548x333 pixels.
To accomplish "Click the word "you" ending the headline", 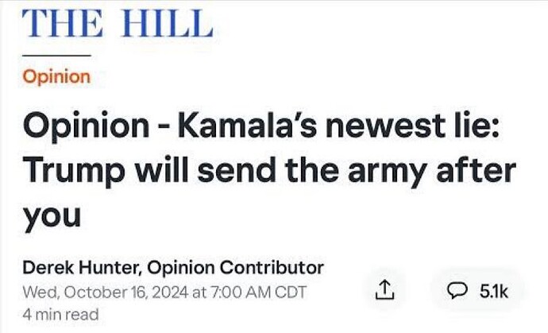I will [52, 215].
